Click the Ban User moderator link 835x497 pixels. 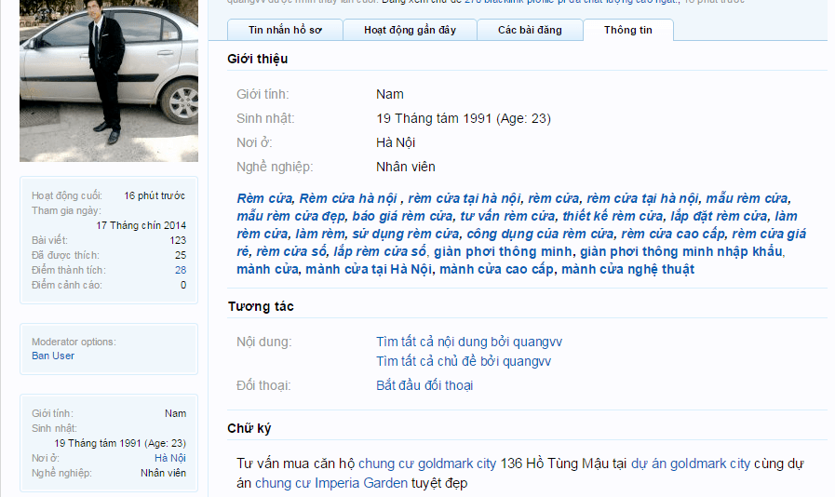pos(53,356)
